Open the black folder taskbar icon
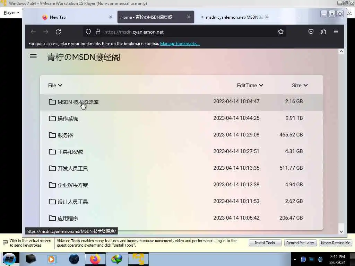The width and height of the screenshot is (355, 266). pyautogui.click(x=31, y=259)
